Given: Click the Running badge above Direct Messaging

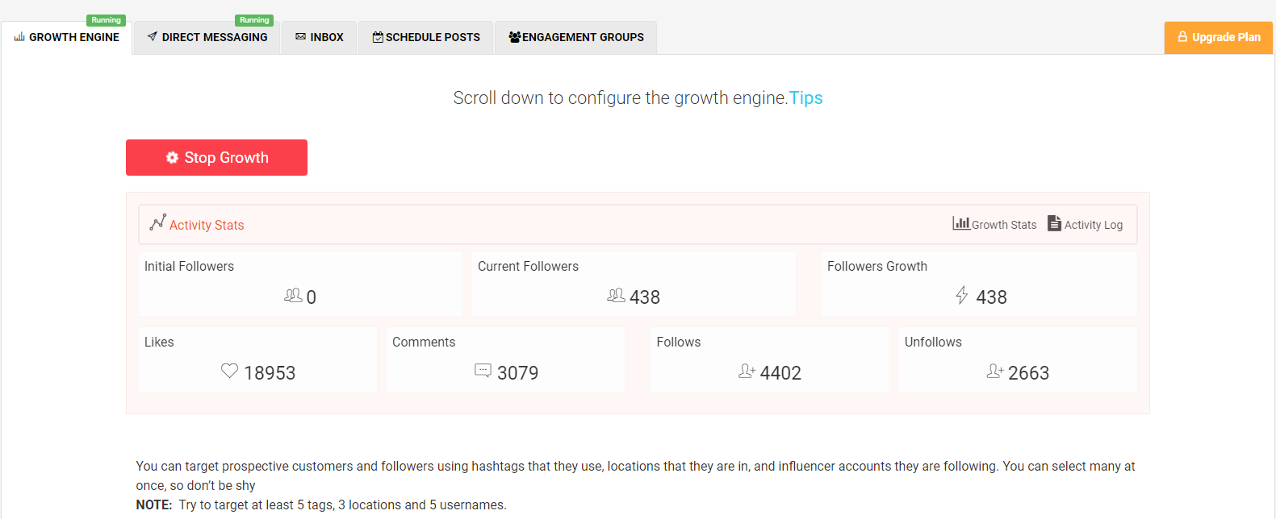Looking at the screenshot, I should 254,20.
